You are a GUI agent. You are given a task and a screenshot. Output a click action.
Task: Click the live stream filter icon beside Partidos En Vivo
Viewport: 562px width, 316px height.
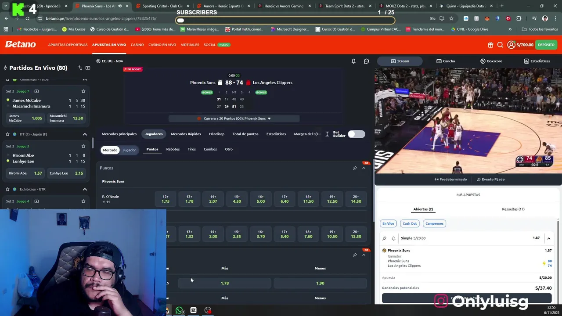(88, 68)
